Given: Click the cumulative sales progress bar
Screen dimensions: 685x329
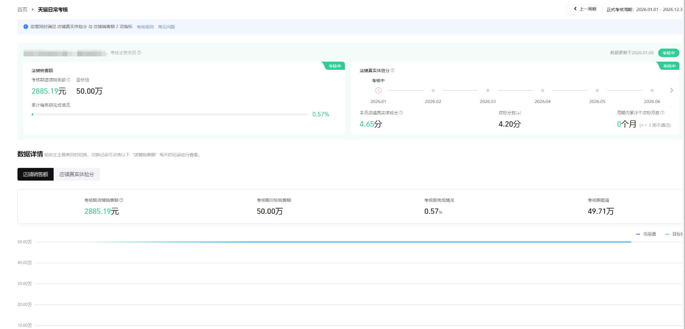Looking at the screenshot, I should pos(170,114).
